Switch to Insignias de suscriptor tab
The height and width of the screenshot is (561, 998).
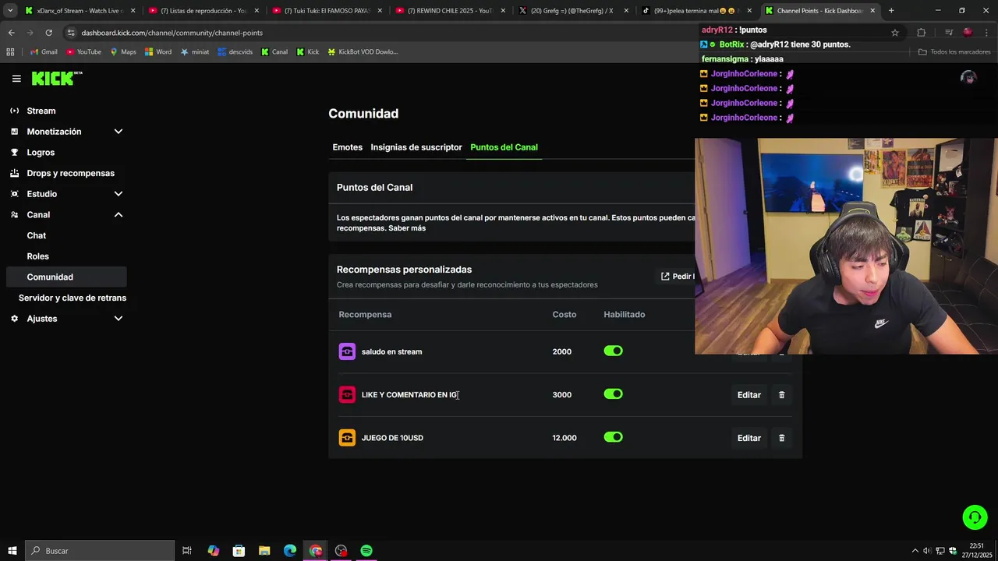coord(416,147)
